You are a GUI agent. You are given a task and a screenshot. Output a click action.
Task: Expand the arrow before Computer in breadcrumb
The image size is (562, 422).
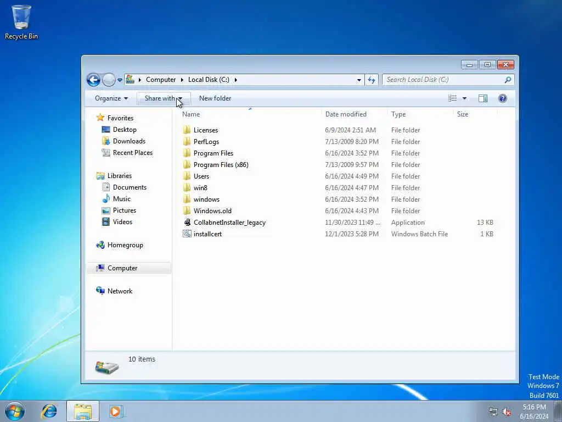coord(140,80)
